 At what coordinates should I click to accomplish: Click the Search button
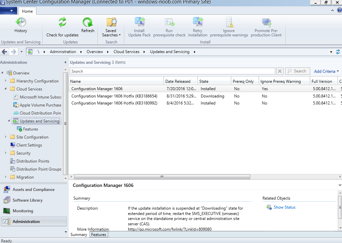tap(298, 71)
